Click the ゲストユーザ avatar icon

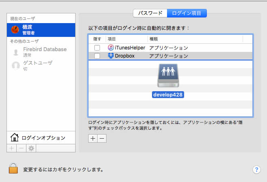point(15,65)
